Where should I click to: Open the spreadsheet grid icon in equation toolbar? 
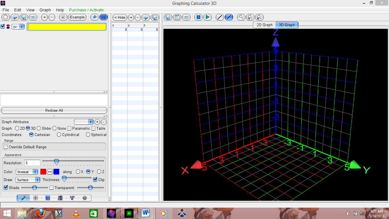point(104,17)
